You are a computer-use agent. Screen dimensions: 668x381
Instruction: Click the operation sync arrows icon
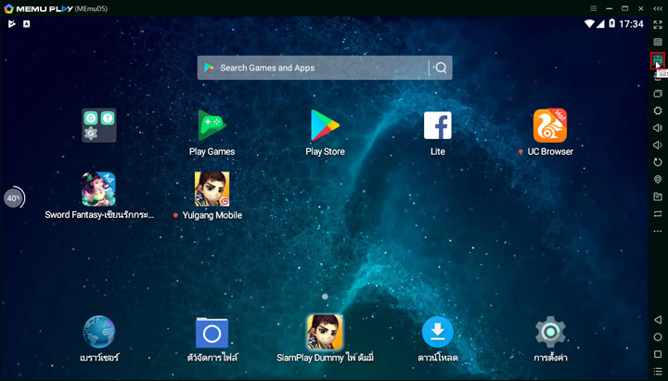coord(658,214)
